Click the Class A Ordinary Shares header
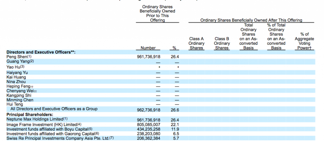The height and width of the screenshot is (144, 324). tap(196, 43)
